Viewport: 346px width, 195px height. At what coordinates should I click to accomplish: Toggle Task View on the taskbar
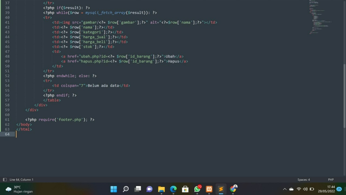[137, 189]
